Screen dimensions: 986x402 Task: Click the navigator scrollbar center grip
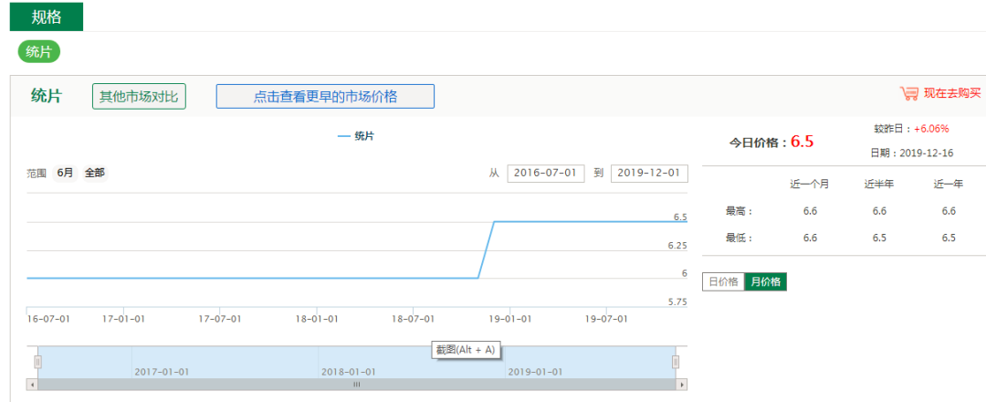[x=357, y=385]
